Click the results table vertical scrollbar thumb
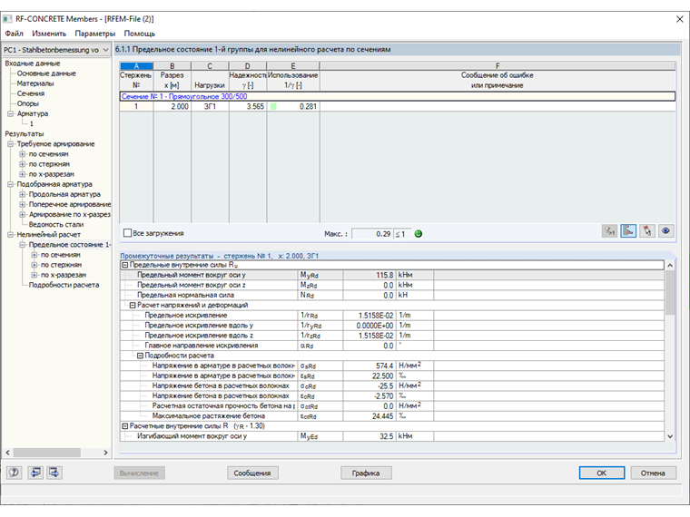690x517 pixels. (x=670, y=292)
